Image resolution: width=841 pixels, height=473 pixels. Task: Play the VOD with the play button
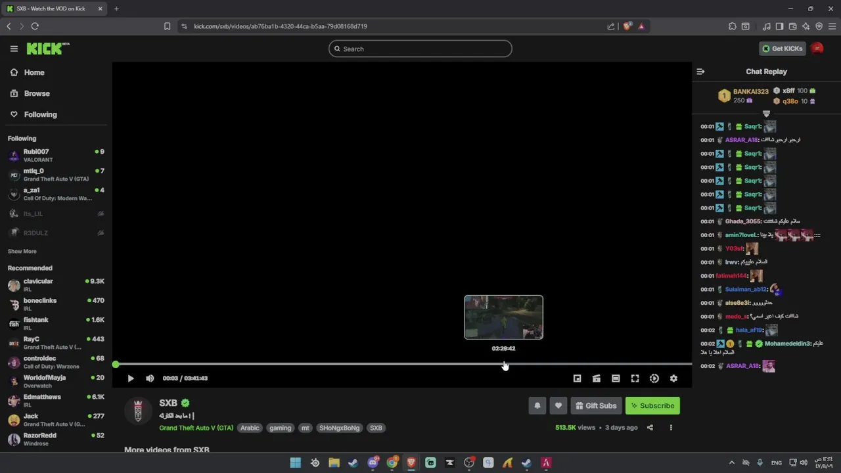[x=131, y=378]
